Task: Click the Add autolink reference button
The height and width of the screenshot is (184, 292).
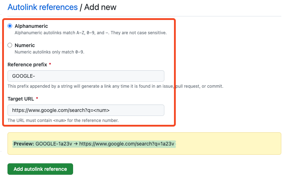Action: point(40,169)
